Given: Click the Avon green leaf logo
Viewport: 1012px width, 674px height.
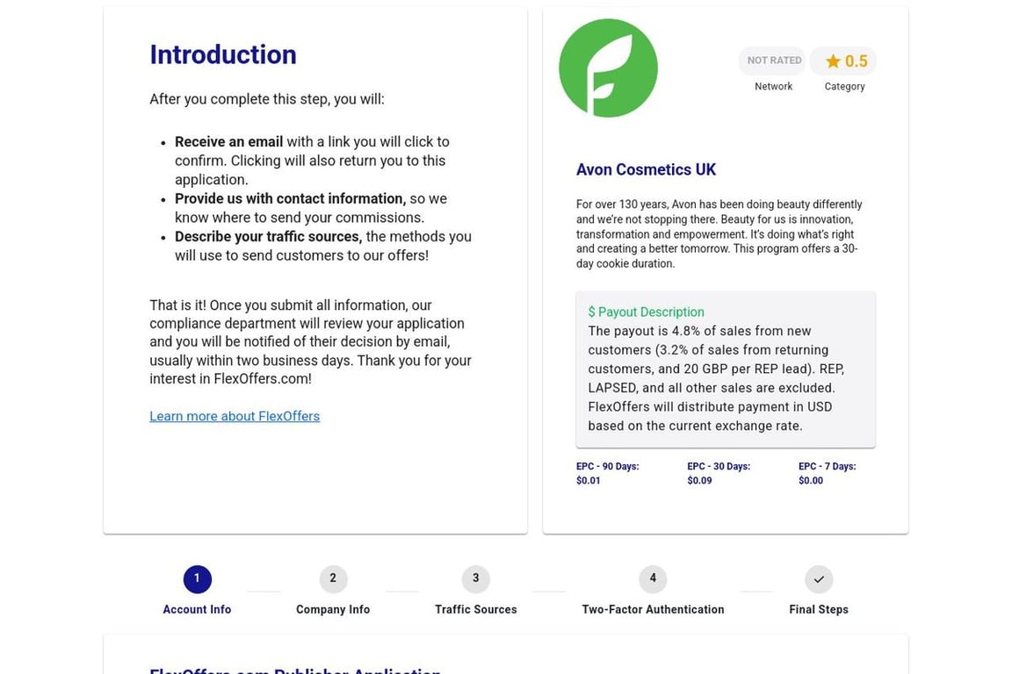Looking at the screenshot, I should 608,68.
